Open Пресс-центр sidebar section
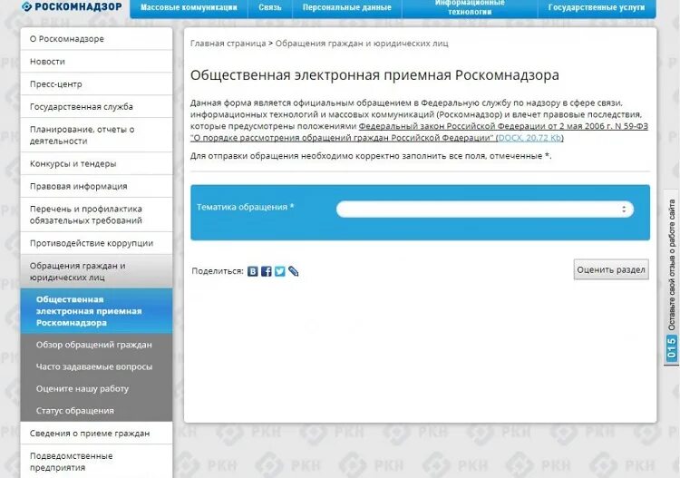This screenshot has height=478, width=680. pos(96,84)
